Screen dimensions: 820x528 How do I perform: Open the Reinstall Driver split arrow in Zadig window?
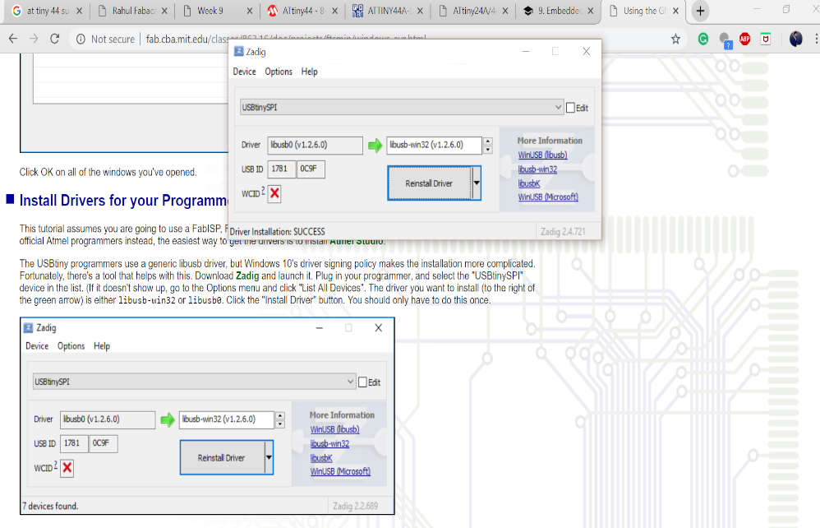coord(477,183)
